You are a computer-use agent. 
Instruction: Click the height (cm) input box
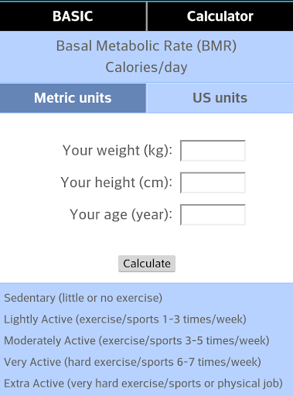[x=213, y=183]
